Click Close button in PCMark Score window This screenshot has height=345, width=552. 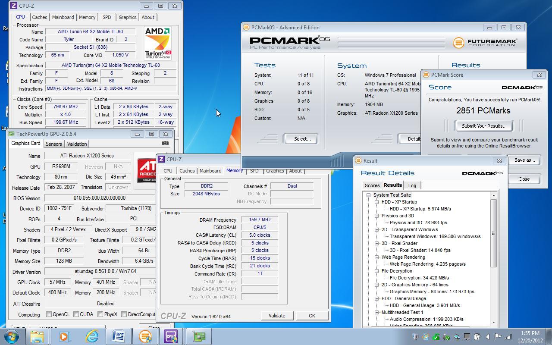524,179
